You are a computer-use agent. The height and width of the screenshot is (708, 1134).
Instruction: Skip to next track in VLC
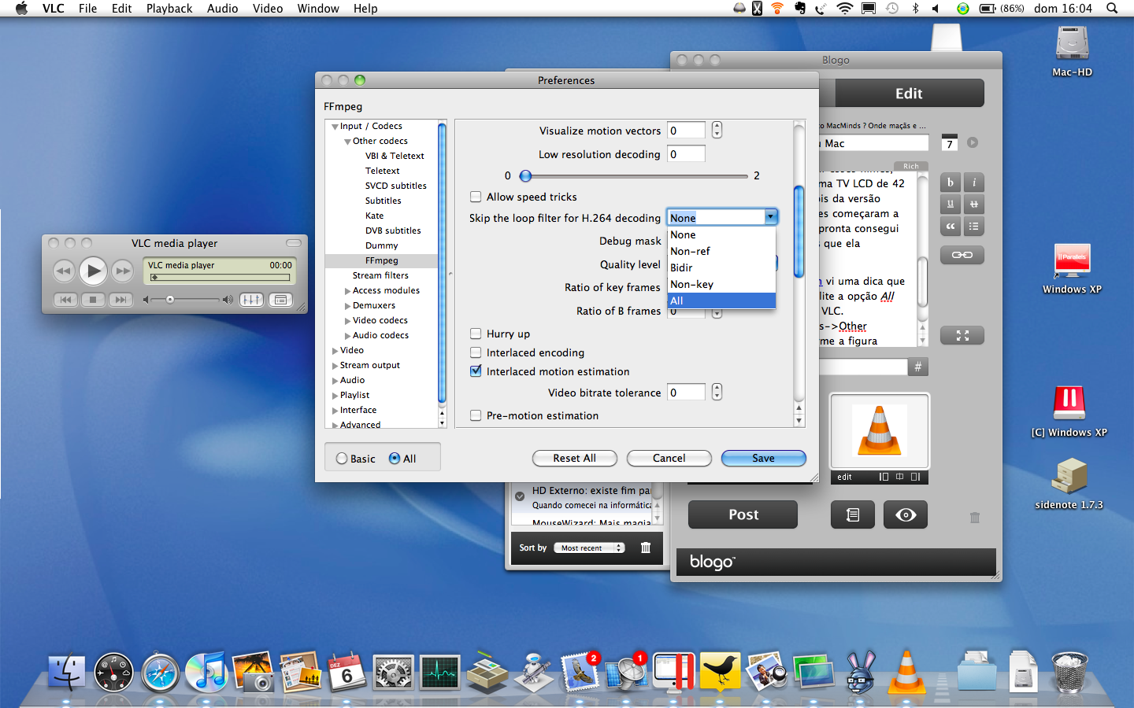pyautogui.click(x=120, y=300)
